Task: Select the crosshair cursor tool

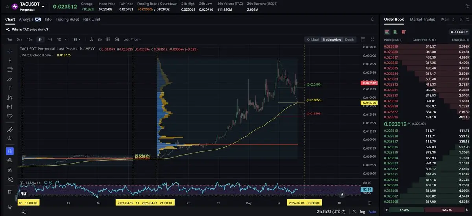Action: tap(10, 51)
